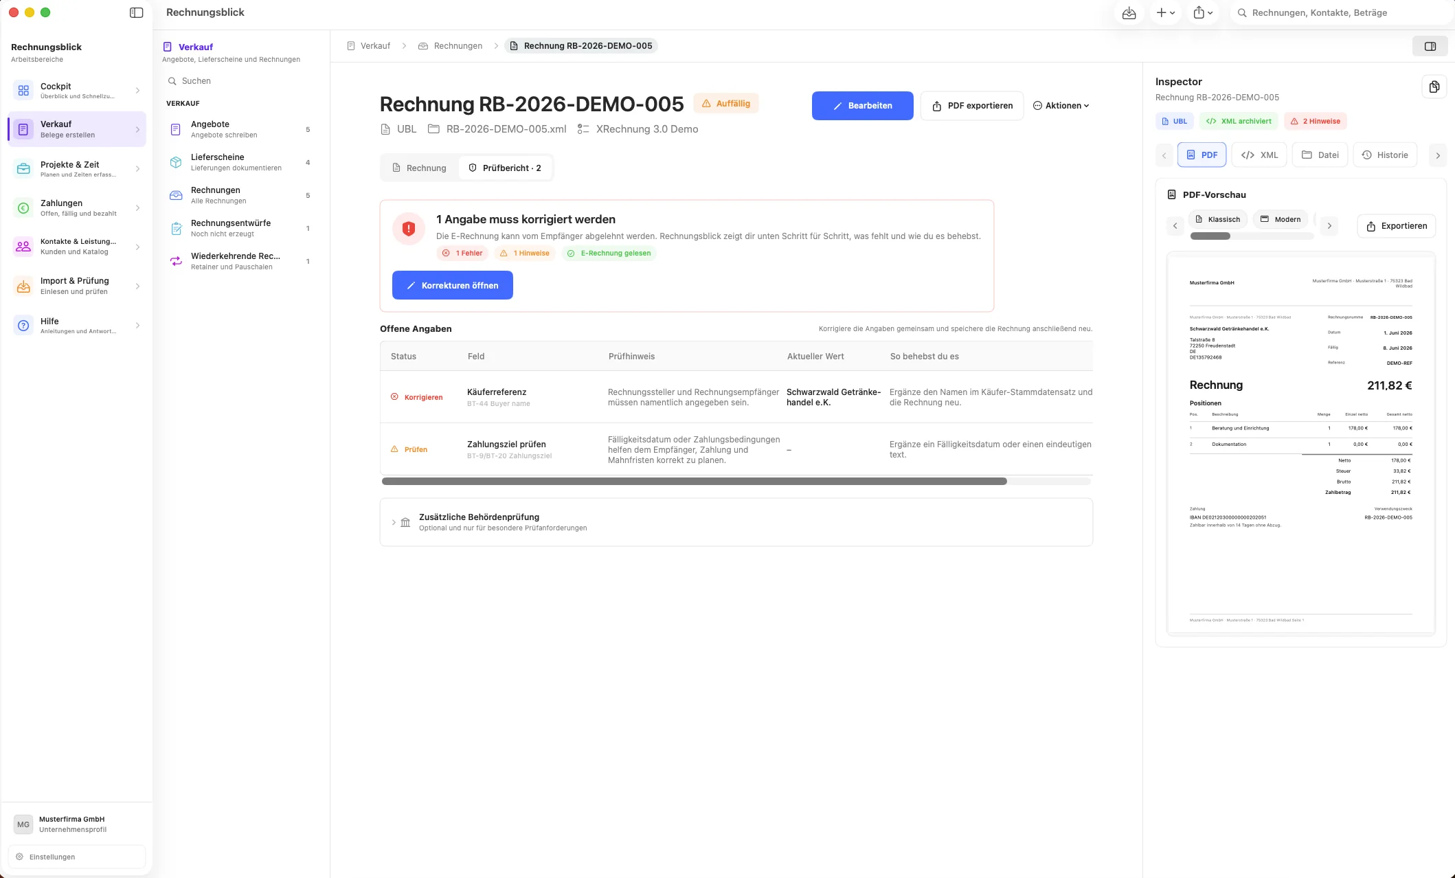Open Import & Prüfung workspace

point(77,285)
